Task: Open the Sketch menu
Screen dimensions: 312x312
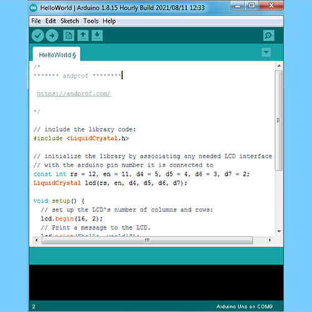Action: pyautogui.click(x=70, y=21)
